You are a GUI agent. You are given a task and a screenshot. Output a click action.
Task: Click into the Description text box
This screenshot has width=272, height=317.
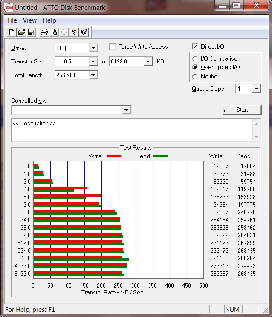click(132, 130)
